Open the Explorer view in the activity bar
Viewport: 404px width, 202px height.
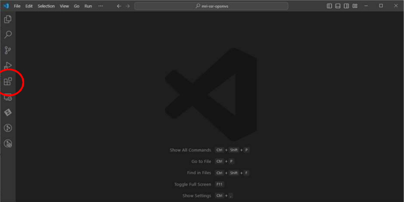(x=8, y=19)
